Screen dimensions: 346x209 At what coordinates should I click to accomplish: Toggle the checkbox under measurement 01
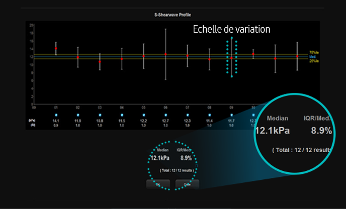(x=56, y=114)
